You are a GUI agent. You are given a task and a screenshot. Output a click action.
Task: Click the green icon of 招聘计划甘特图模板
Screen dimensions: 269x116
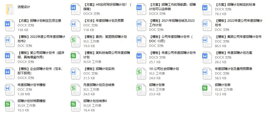[10, 106]
